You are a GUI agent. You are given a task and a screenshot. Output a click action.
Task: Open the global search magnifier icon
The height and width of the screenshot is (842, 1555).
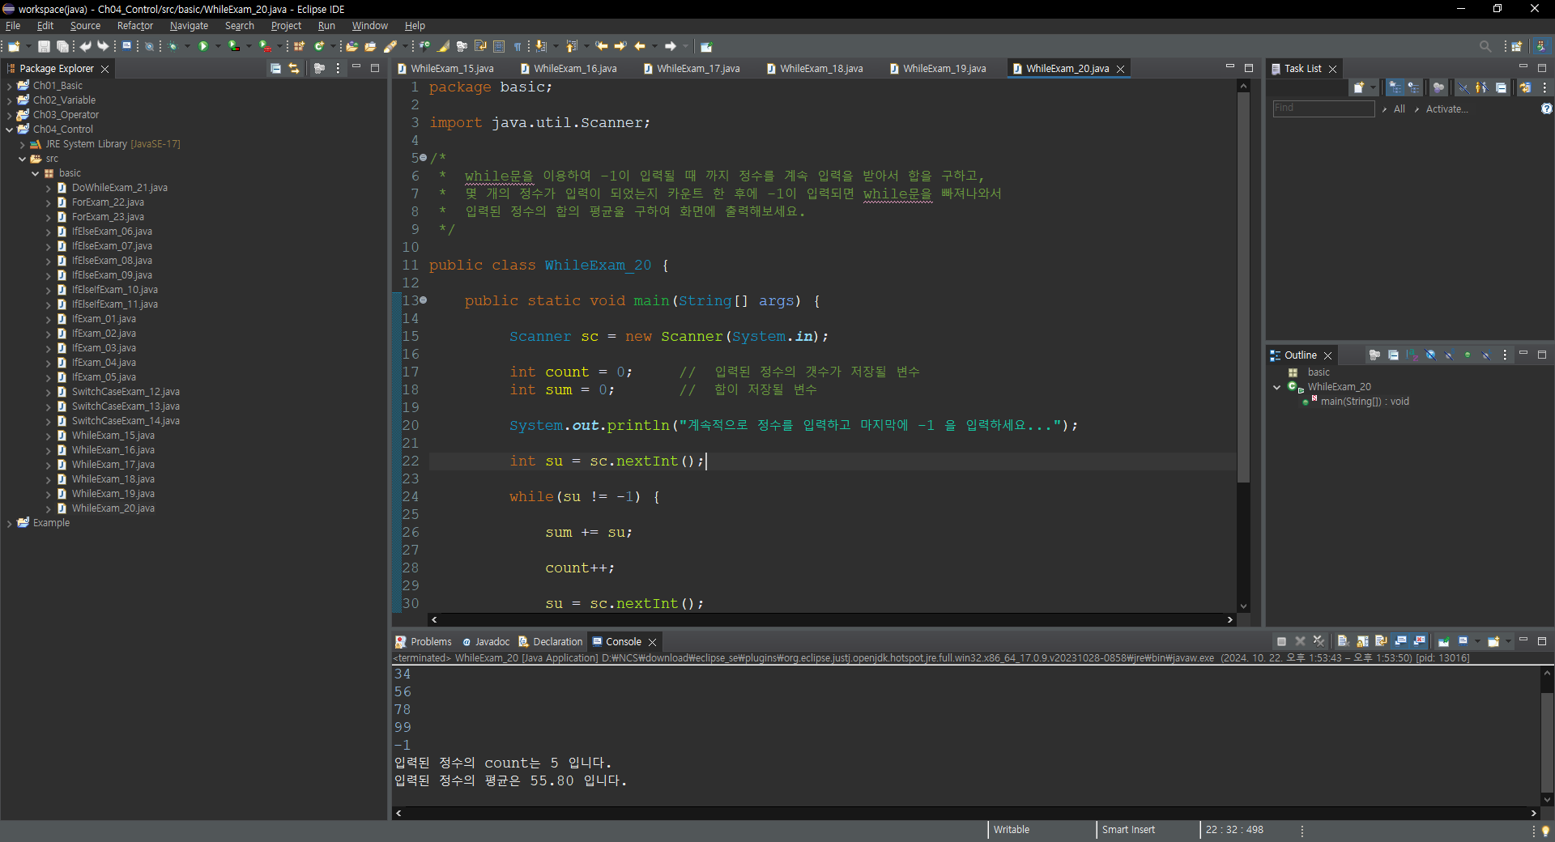coord(1485,46)
